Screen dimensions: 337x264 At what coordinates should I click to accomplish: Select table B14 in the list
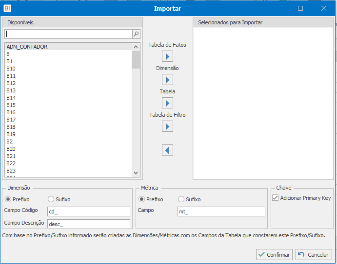point(68,98)
